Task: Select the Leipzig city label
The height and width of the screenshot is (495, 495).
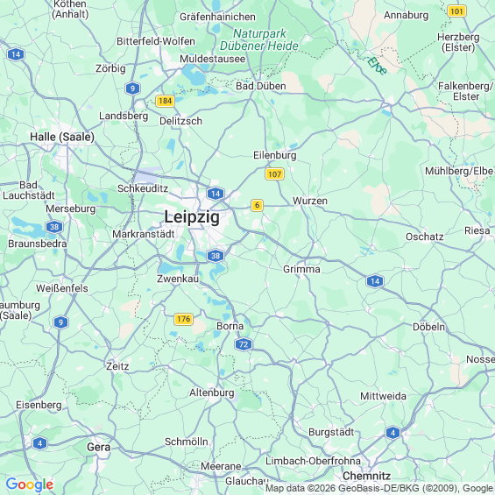Action: point(192,217)
